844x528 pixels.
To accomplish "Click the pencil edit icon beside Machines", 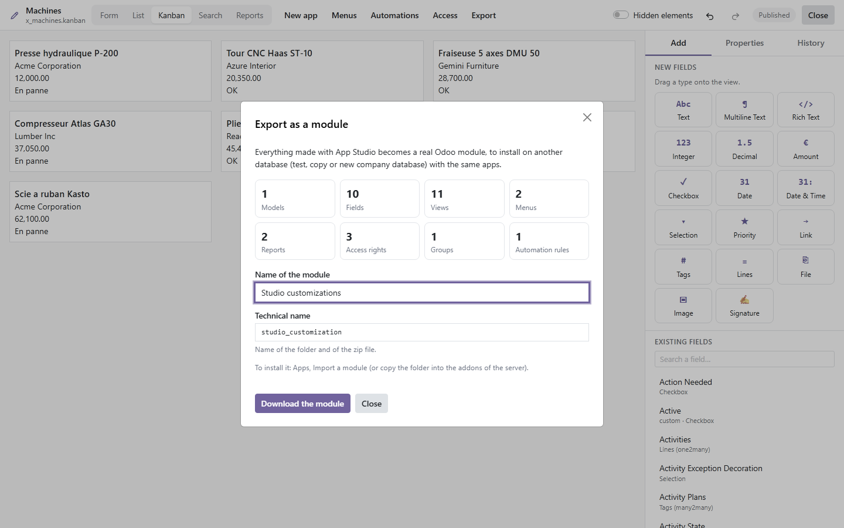I will [15, 16].
